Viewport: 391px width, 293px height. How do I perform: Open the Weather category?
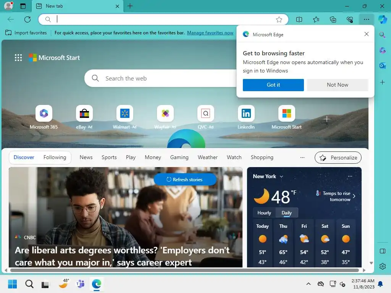point(208,158)
